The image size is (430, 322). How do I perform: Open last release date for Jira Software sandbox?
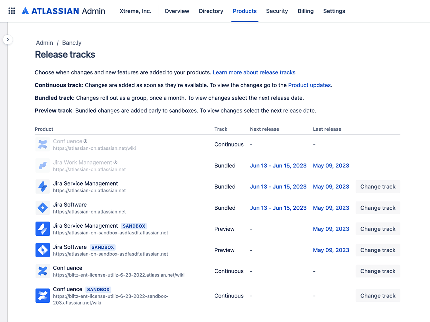(x=331, y=250)
